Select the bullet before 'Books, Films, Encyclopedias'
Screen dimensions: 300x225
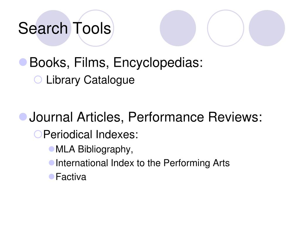[23, 62]
